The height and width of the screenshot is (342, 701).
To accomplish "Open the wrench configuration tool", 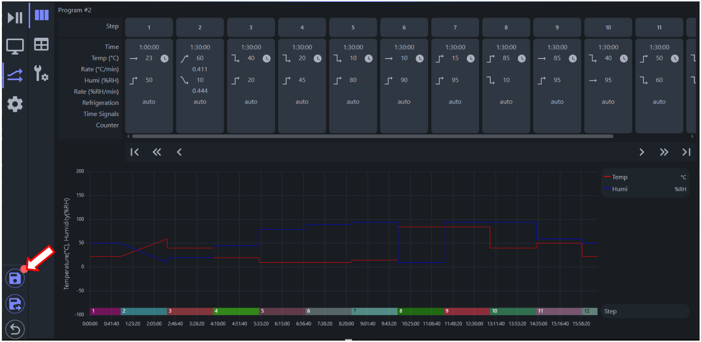I will click(x=41, y=73).
